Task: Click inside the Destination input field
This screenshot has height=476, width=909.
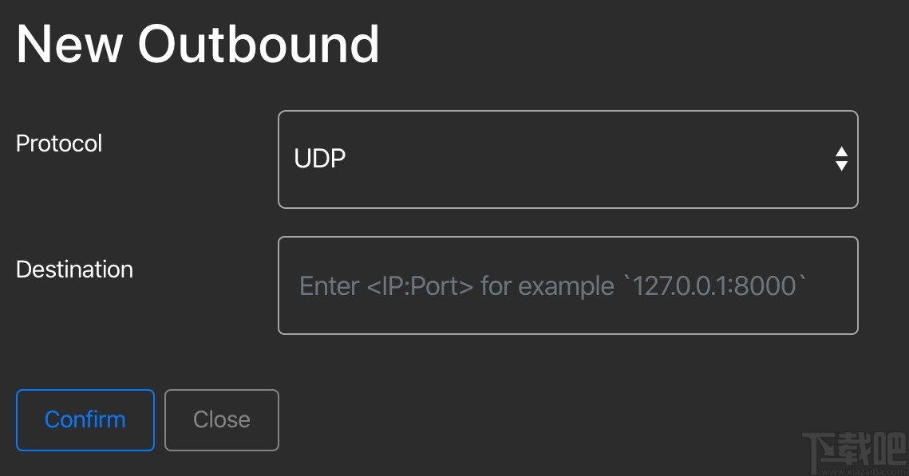Action: [567, 285]
